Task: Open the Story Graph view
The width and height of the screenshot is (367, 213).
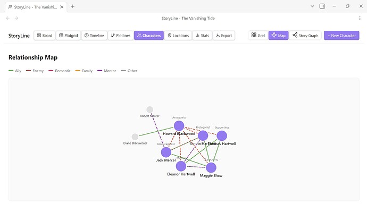Action: [305, 36]
